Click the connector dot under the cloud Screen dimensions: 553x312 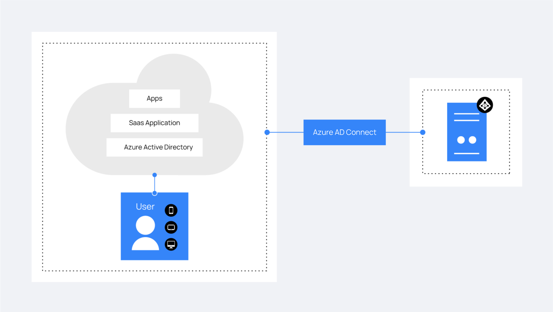[x=155, y=175]
